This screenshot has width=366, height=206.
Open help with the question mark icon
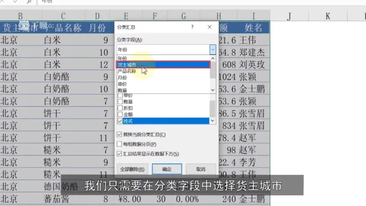pyautogui.click(x=192, y=27)
